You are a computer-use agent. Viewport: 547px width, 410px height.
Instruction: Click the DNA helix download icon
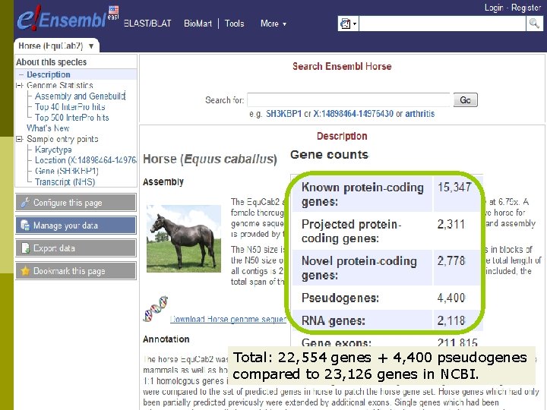click(156, 308)
